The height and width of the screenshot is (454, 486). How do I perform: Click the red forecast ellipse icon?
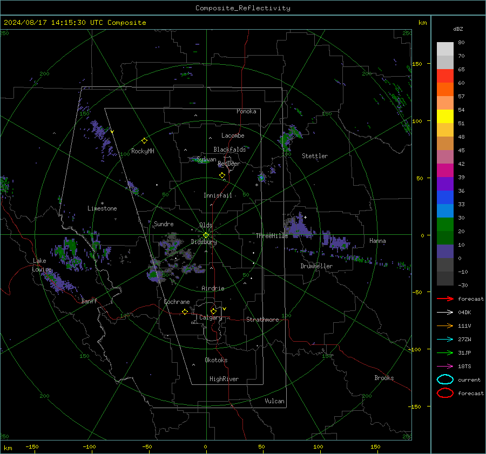click(445, 393)
